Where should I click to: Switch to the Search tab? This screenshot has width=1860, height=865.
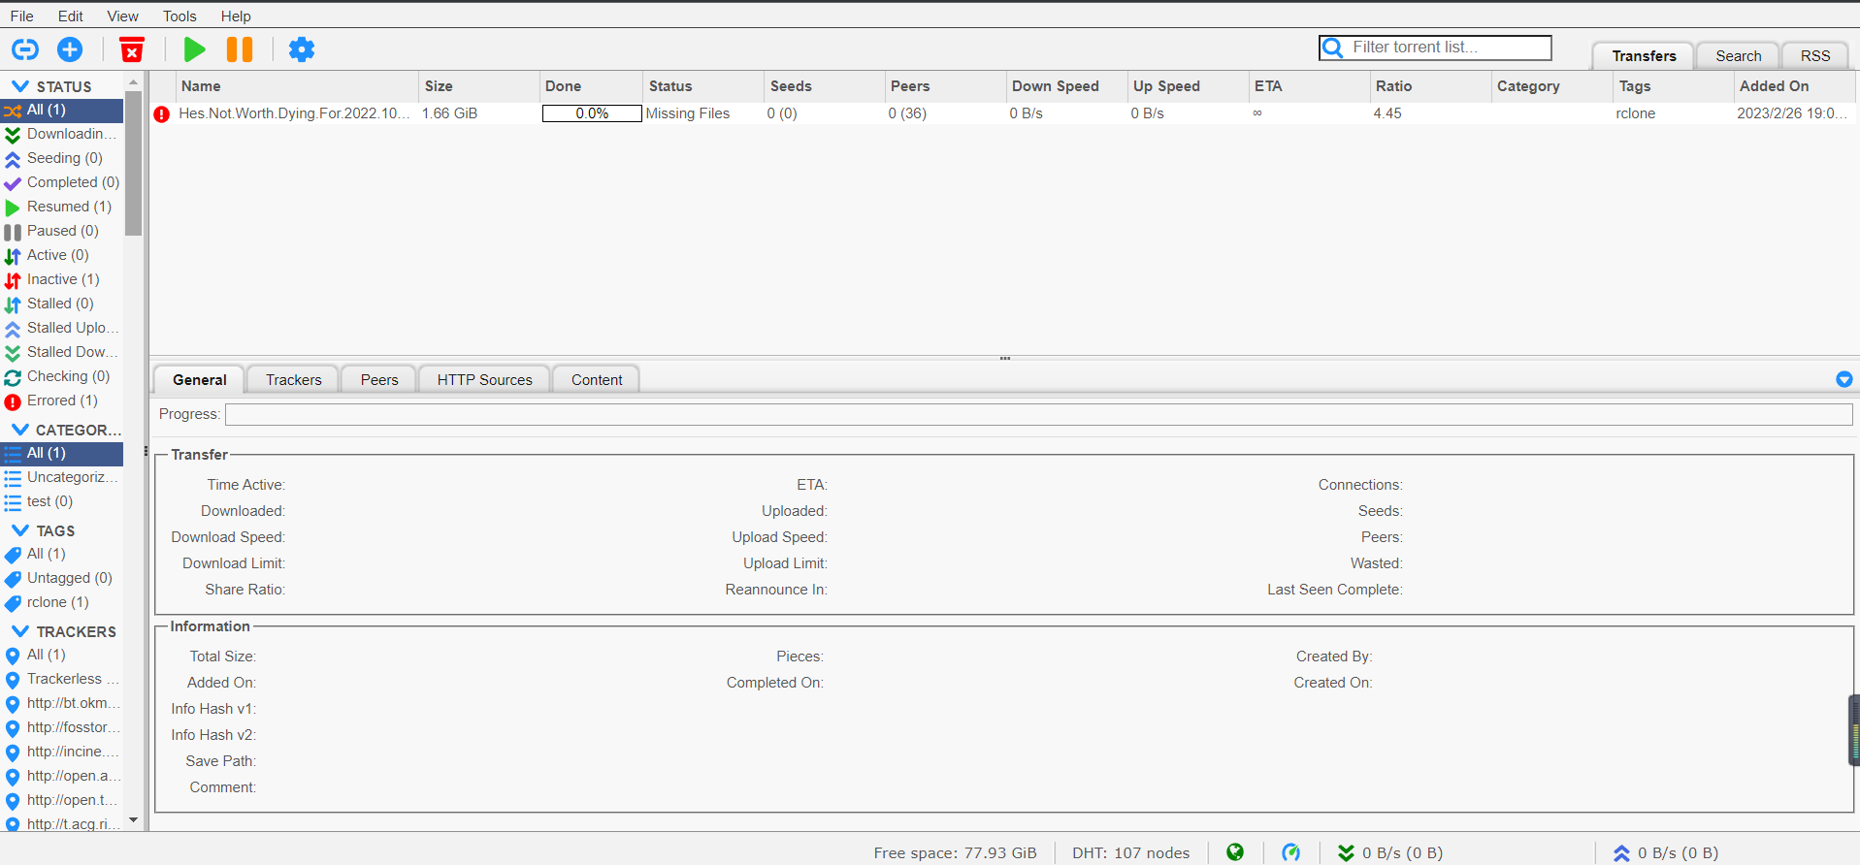1738,56
